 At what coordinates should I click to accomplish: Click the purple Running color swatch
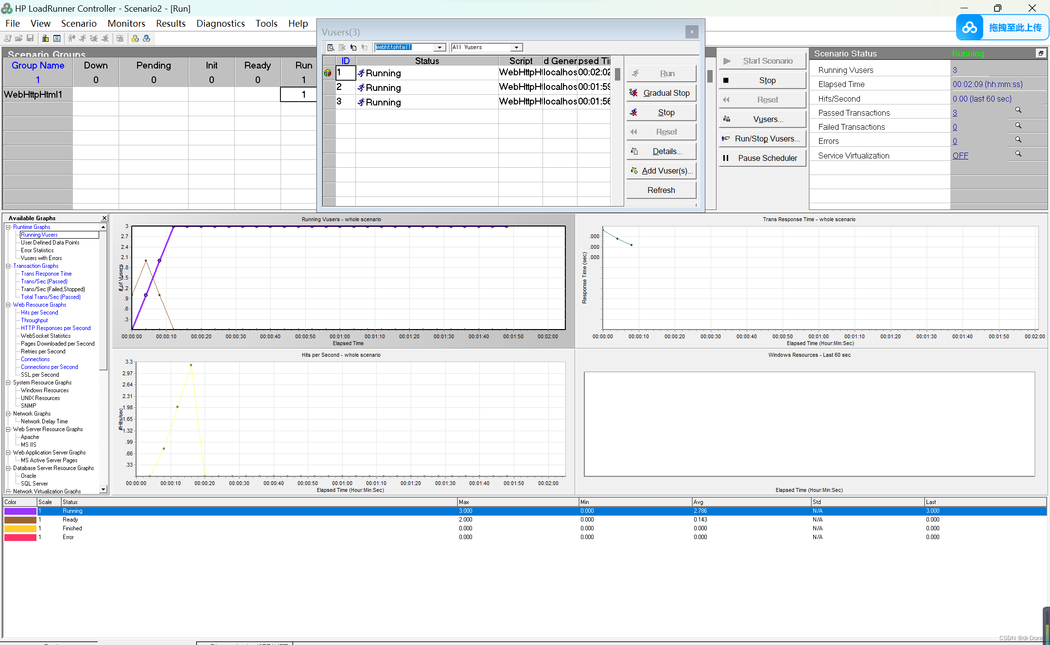[x=20, y=511]
